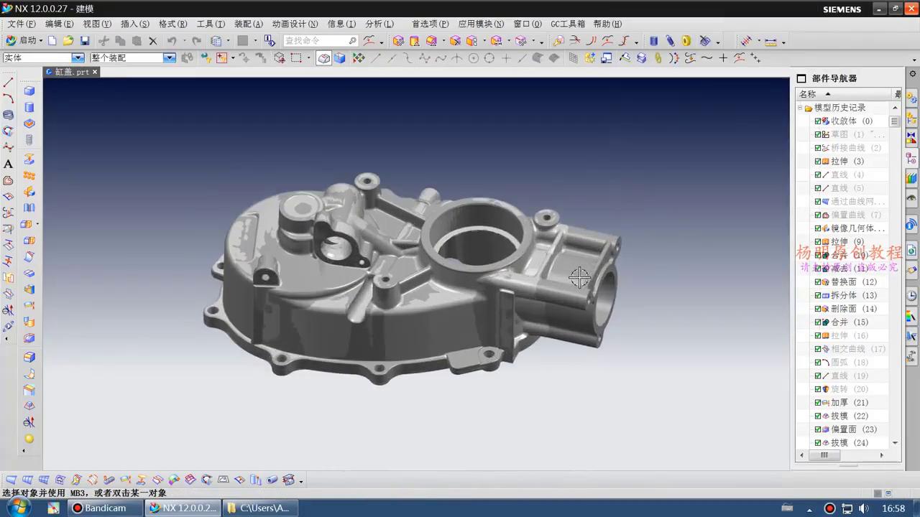Open the 插入(S) menu
The image size is (920, 517).
point(134,24)
